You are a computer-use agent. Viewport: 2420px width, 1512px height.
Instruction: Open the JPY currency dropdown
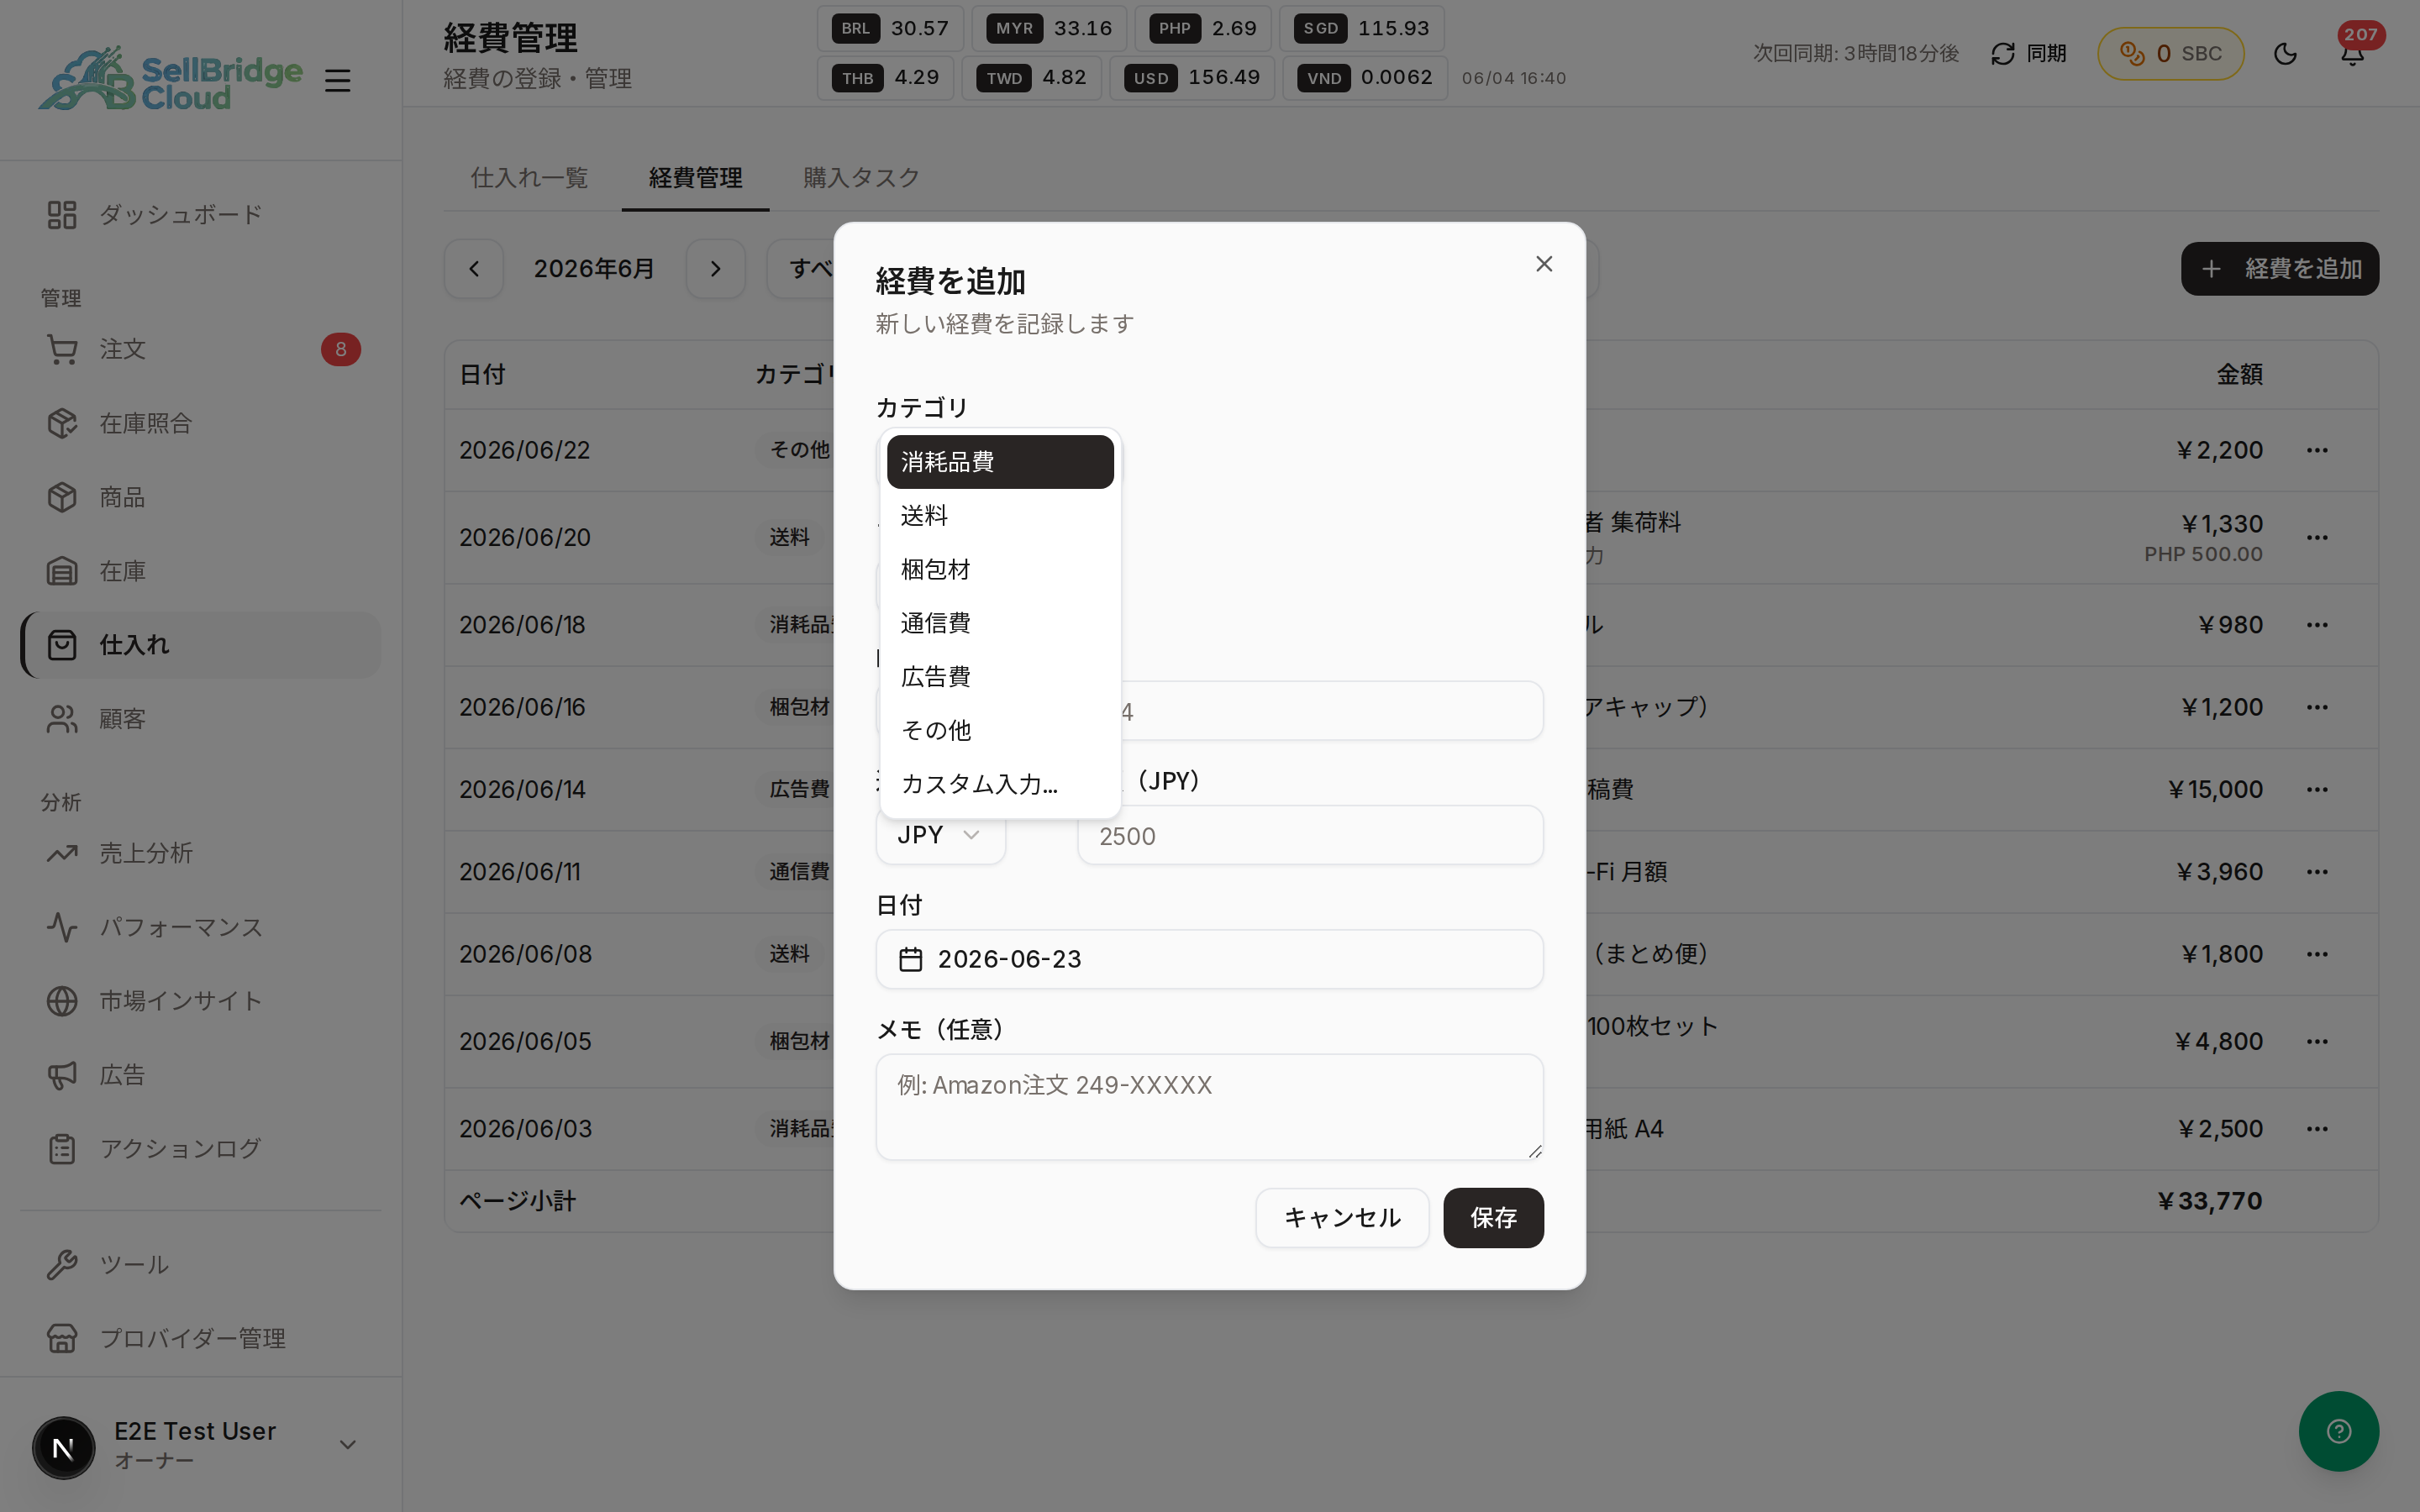coord(940,835)
